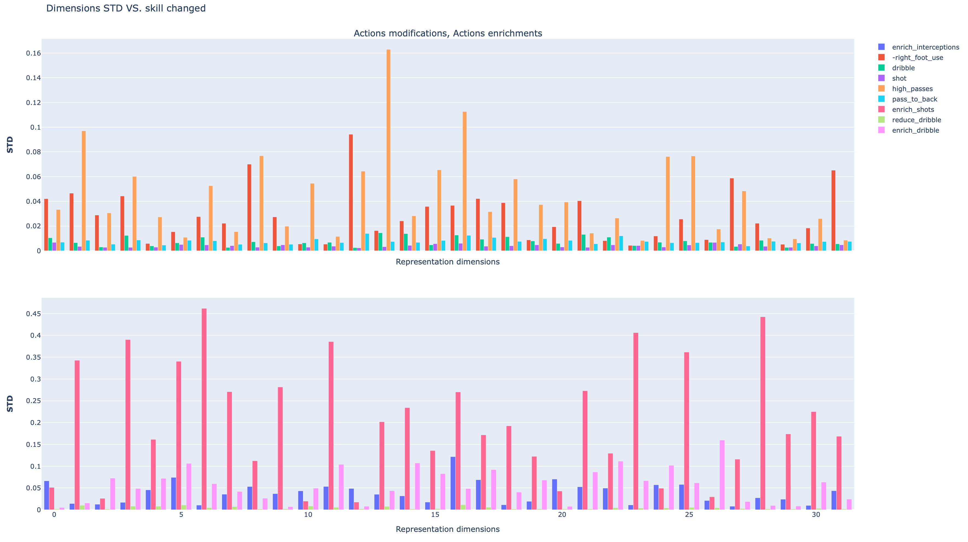Click the tallest blue enrich_interceptions bar

453,483
